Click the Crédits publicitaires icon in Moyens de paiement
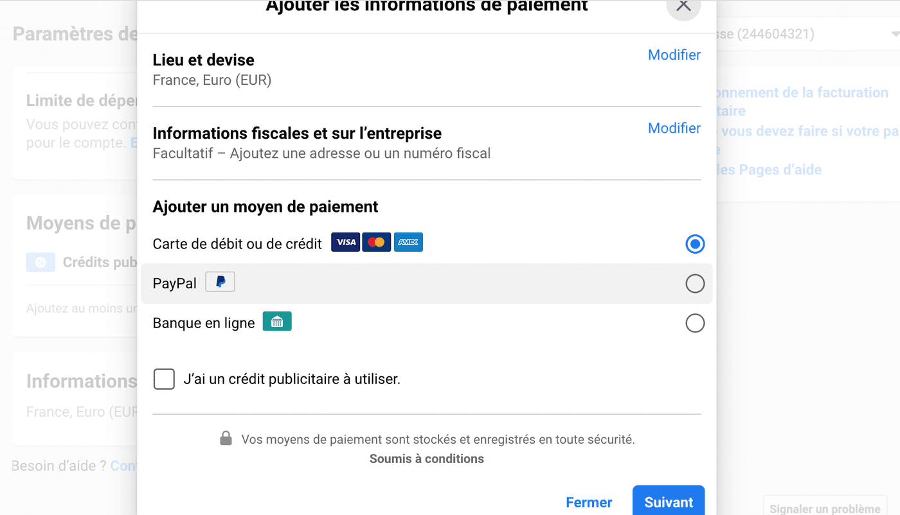900x515 pixels. [40, 262]
